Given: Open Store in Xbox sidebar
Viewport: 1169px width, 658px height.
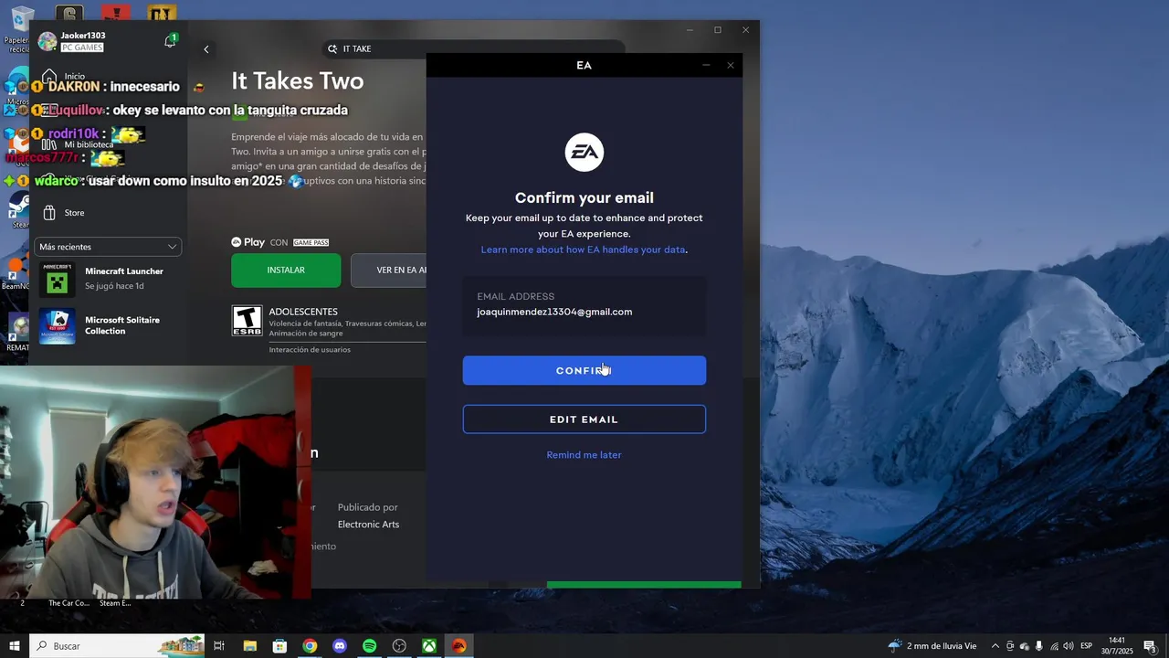Looking at the screenshot, I should coord(74,213).
